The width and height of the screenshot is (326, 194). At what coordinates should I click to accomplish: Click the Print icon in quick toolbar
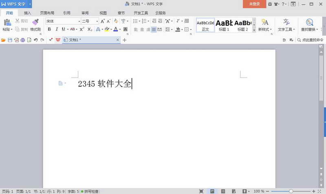point(23,40)
